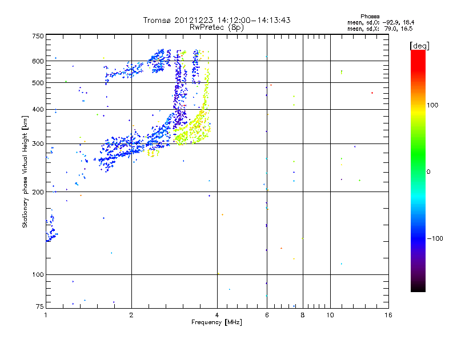Click the plot title 'Tromsø 20121223 14:12:00-14:13:43'
Viewport: 457px width, 343px height.
217,20
